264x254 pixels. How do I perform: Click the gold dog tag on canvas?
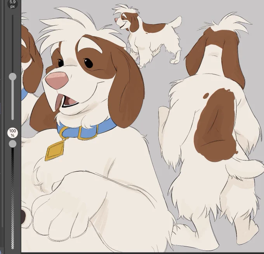[55, 151]
